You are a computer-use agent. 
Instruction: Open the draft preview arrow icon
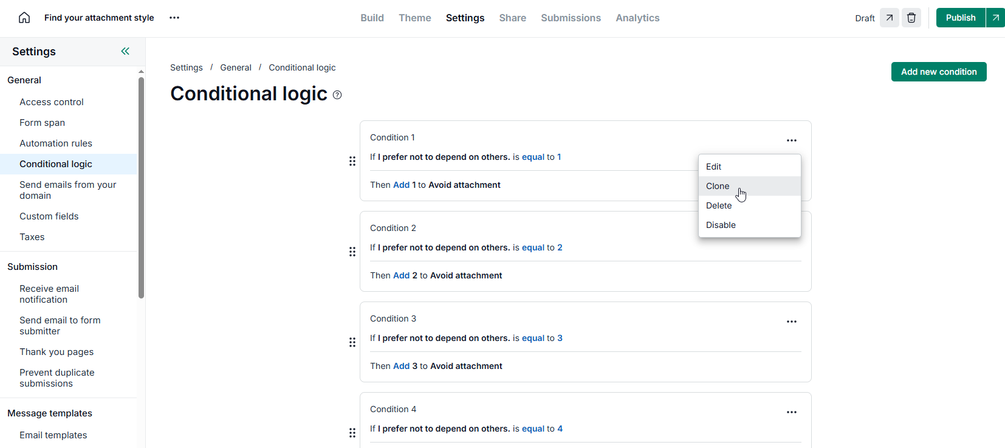(x=889, y=18)
